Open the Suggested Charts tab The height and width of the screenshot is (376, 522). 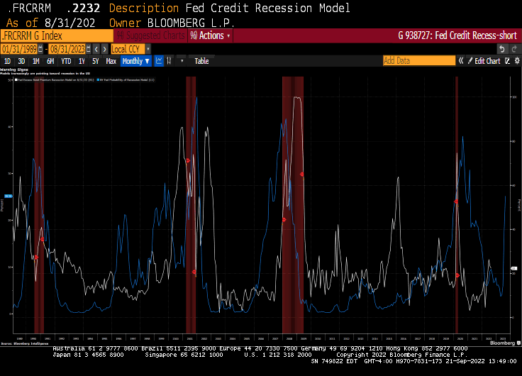click(x=150, y=35)
